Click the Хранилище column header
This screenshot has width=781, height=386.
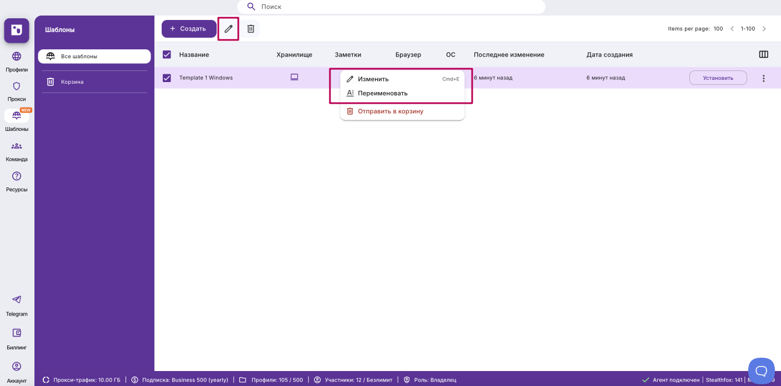click(x=294, y=54)
